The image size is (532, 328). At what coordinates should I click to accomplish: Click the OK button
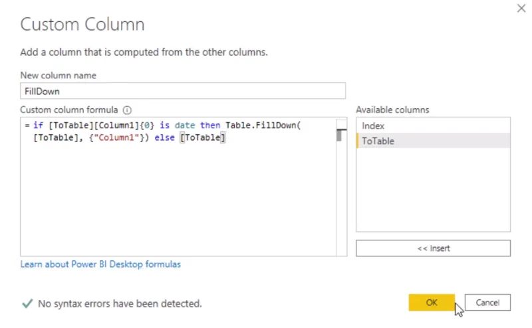coord(432,302)
